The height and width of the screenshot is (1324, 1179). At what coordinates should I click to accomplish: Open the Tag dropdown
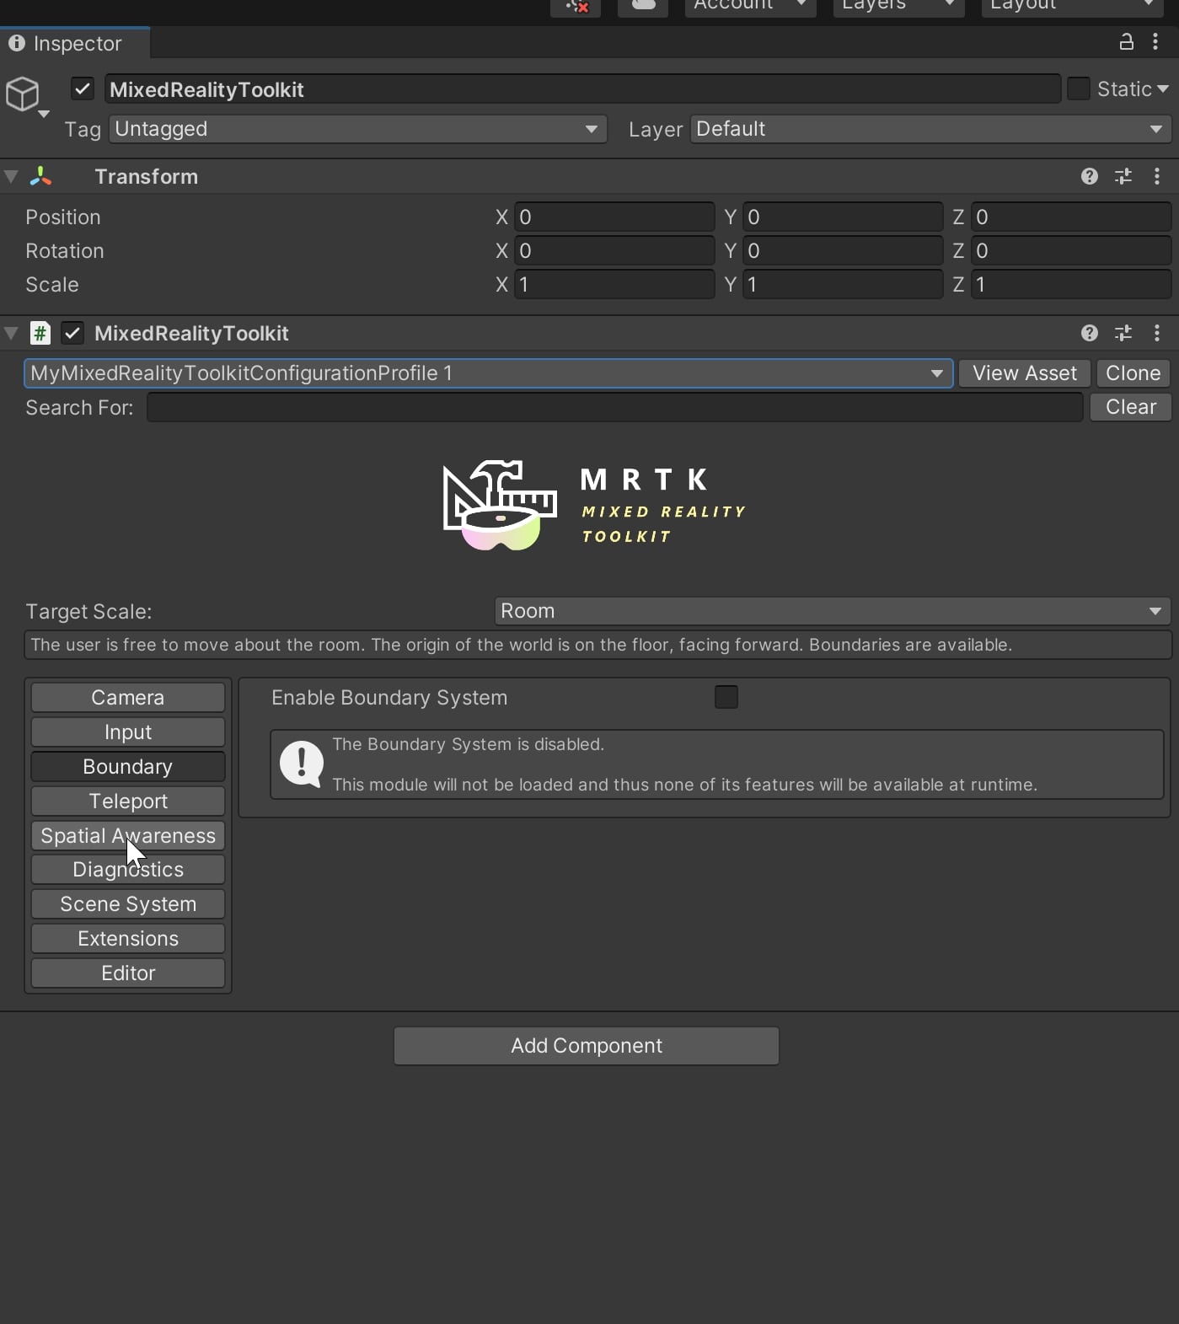(358, 129)
